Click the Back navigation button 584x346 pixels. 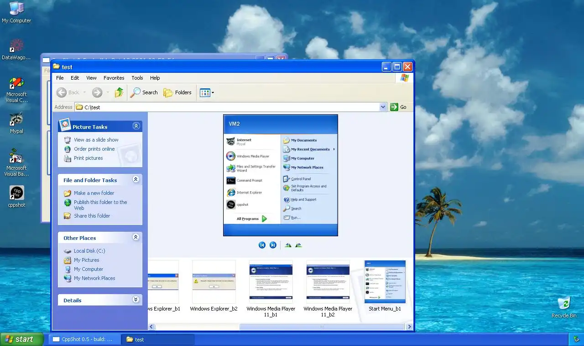(68, 92)
